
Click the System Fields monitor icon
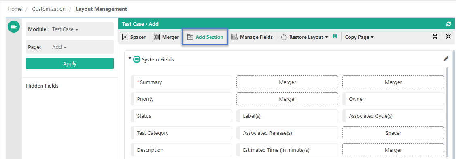tap(137, 59)
